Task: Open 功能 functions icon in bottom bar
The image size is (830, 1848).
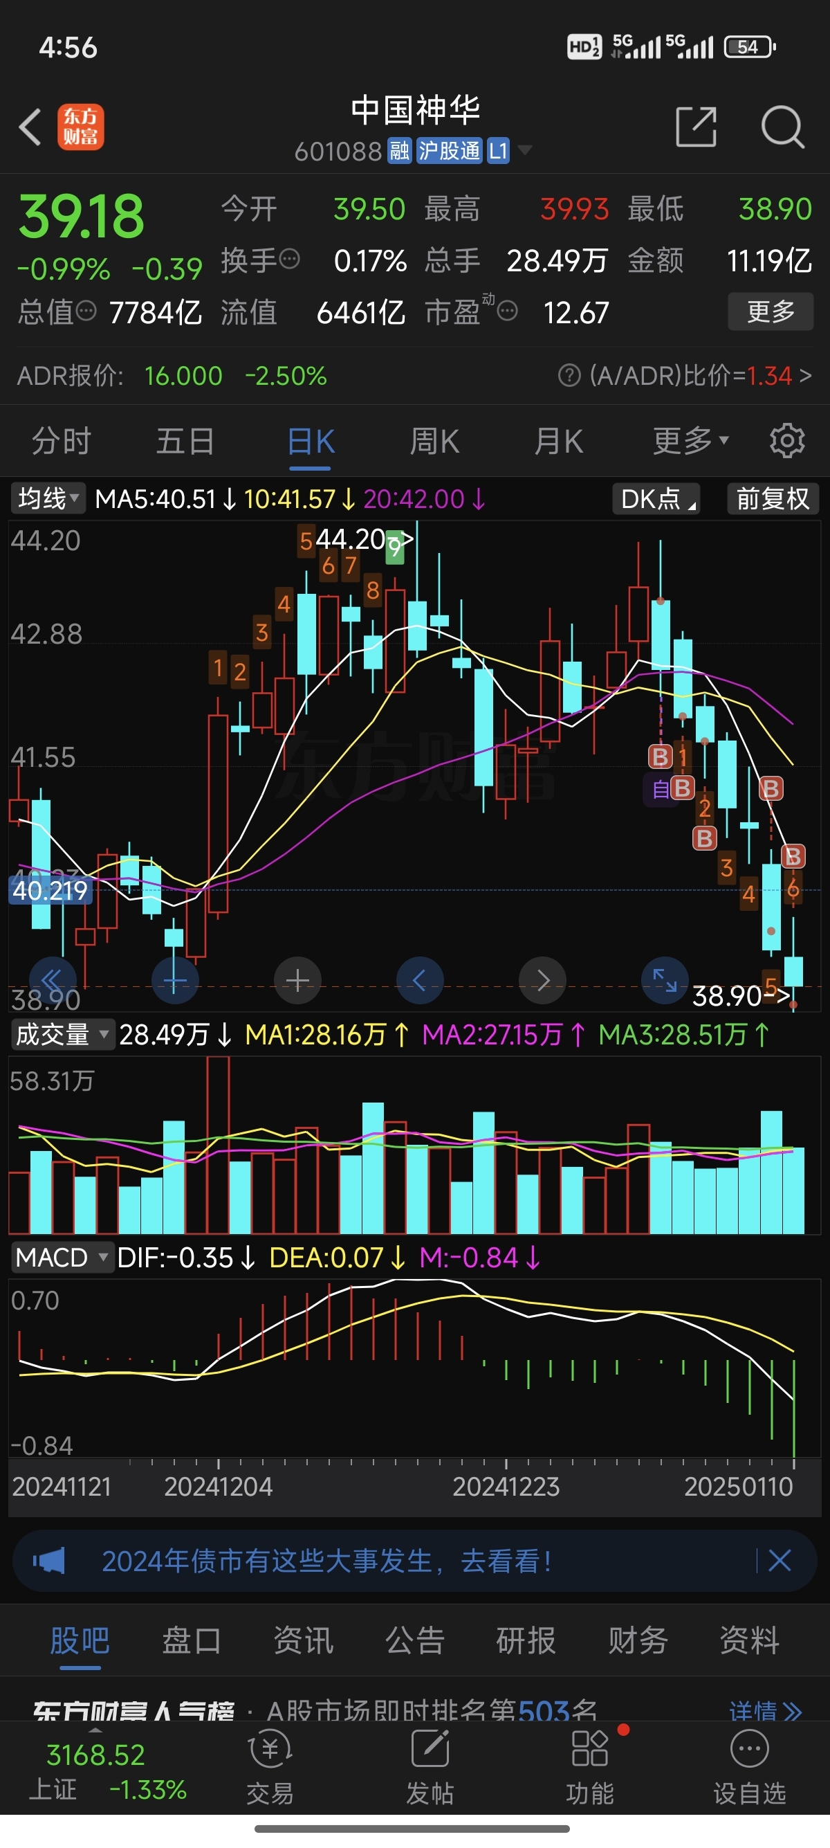Action: click(590, 1768)
